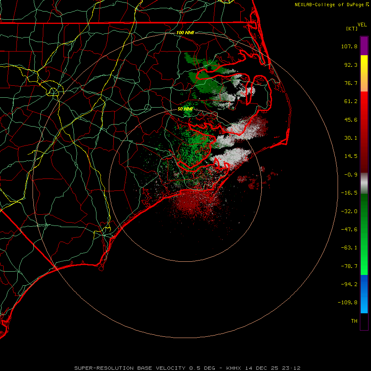Select the 61.2 scale value
Screen dimensions: 371x371
[351, 101]
